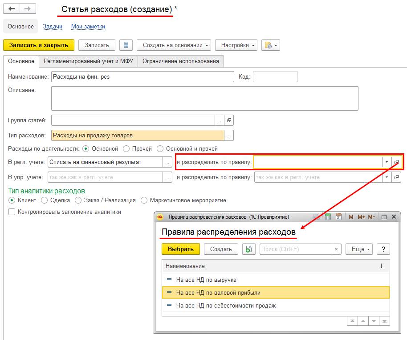The height and width of the screenshot is (340, 407).
Task: Open the Мои заметки link
Action: [88, 26]
